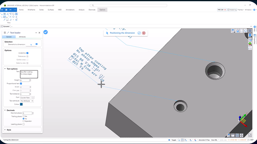Viewport: 257px width, 144px height.
Task: Click the Colour swatch for text
Action: [x=21, y=104]
